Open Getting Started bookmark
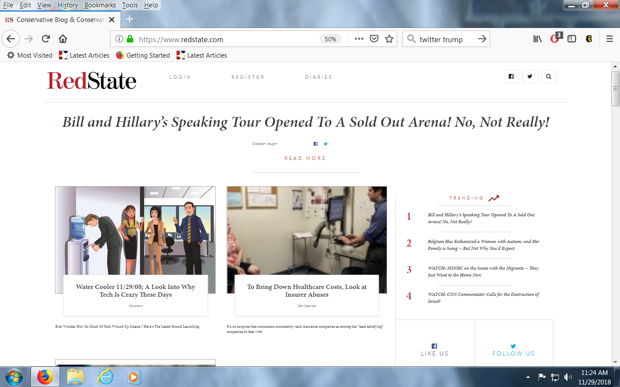Screen dimensions: 620x387 point(143,55)
